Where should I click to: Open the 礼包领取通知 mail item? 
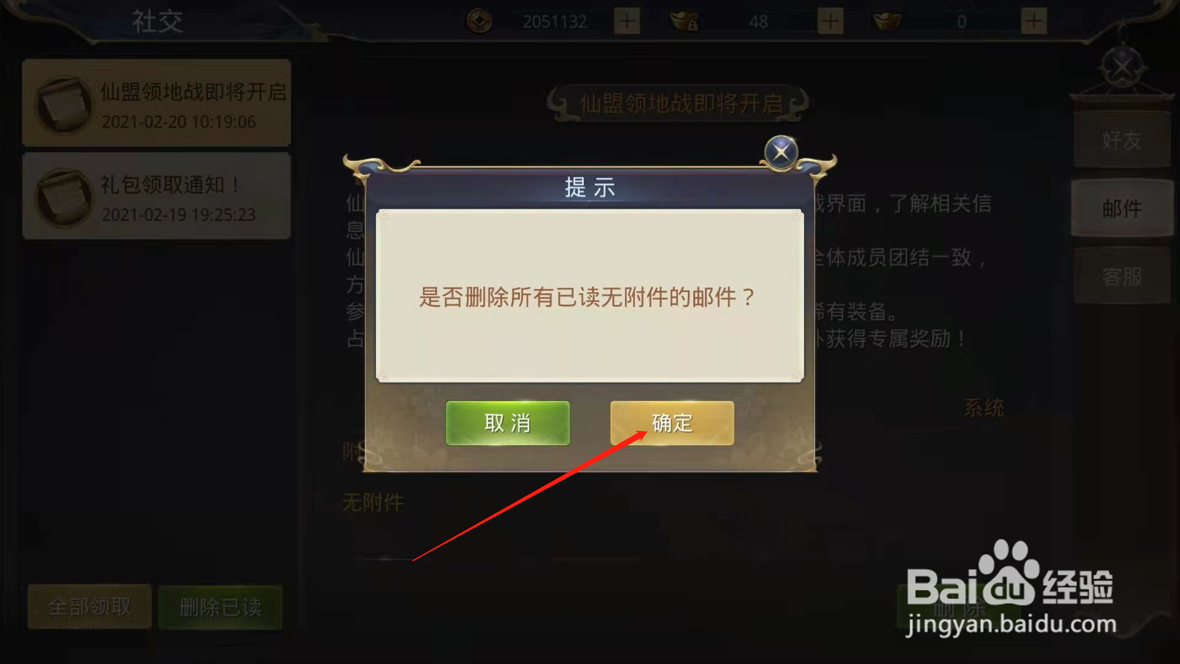click(156, 196)
